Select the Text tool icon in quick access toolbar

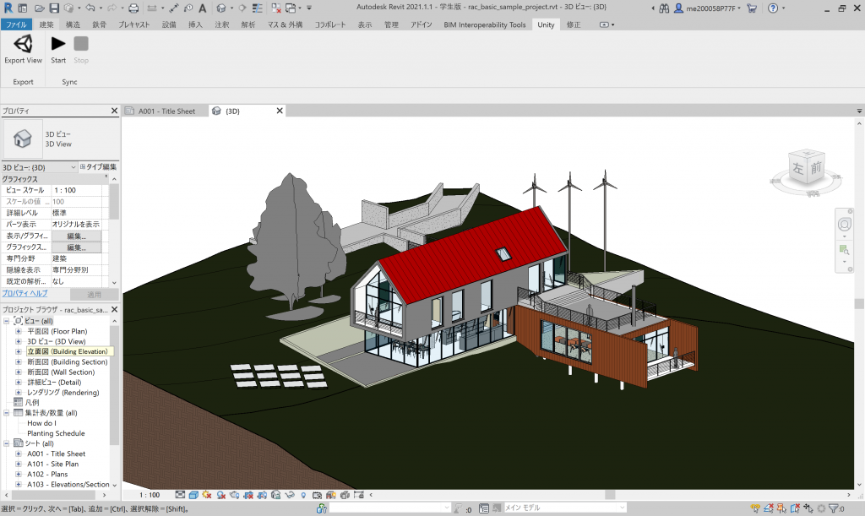[202, 8]
